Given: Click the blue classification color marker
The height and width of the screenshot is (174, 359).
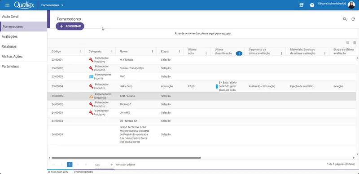Looking at the screenshot, I should pos(217,86).
